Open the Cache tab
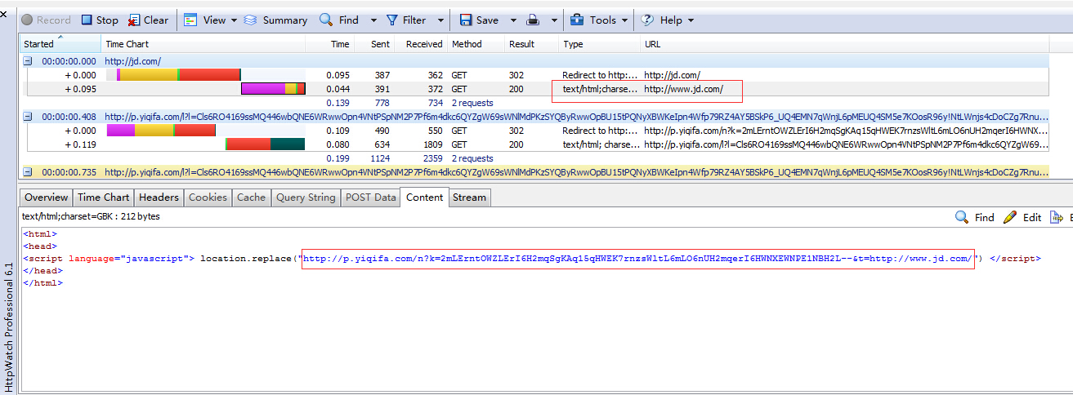The width and height of the screenshot is (1073, 395). coord(251,197)
